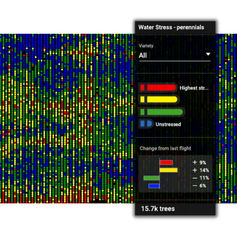
Task: Click the truncated Highest str... label
Action: (194, 88)
